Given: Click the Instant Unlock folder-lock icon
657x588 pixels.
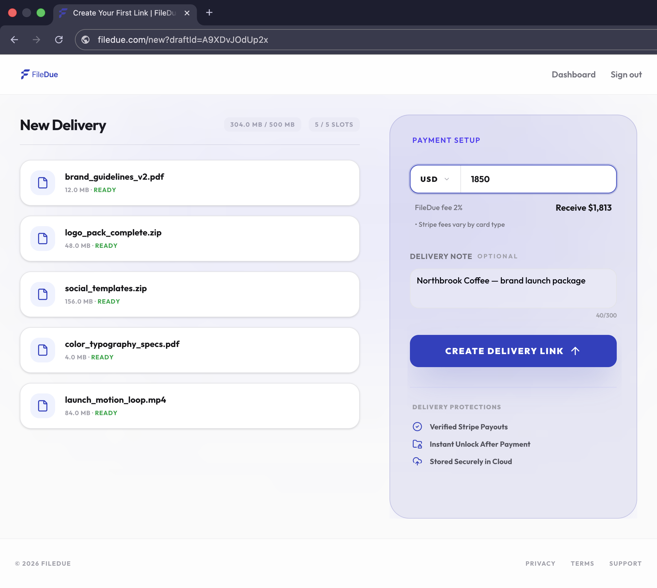Looking at the screenshot, I should [417, 444].
